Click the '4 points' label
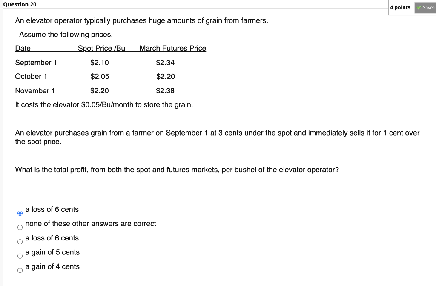Viewport: 436px width, 286px height. tap(401, 7)
